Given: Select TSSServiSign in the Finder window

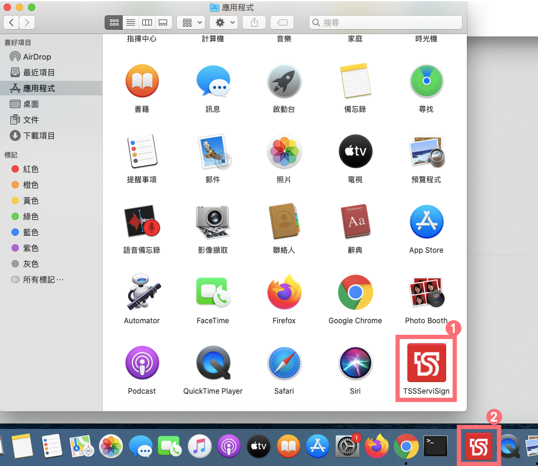Looking at the screenshot, I should (427, 363).
